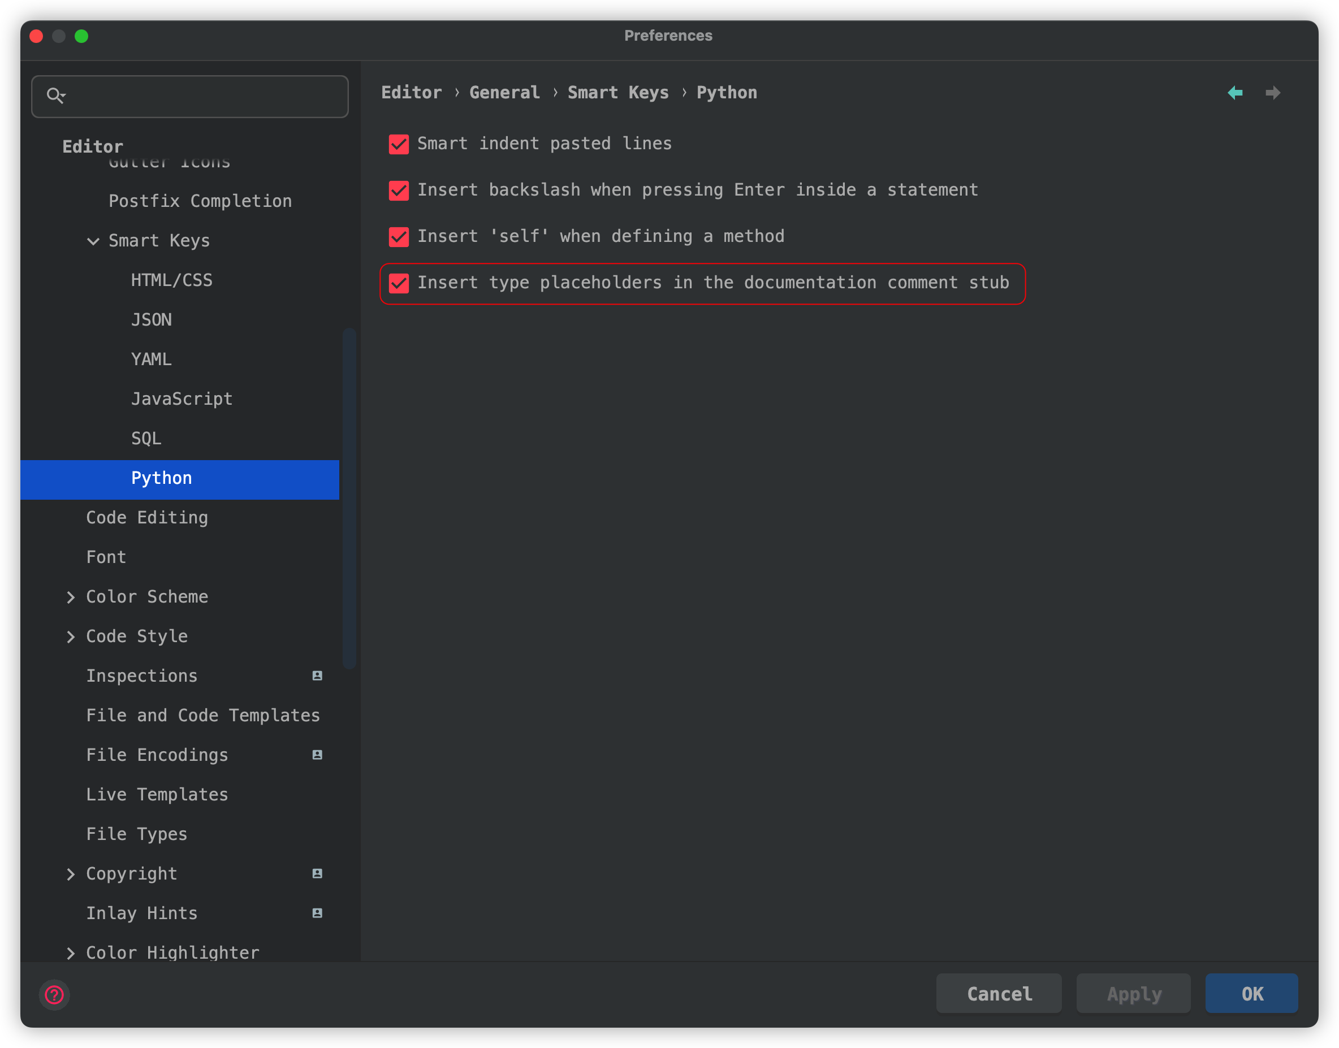Viewport: 1339px width, 1048px height.
Task: Expand the Code Style section
Action: tap(71, 637)
